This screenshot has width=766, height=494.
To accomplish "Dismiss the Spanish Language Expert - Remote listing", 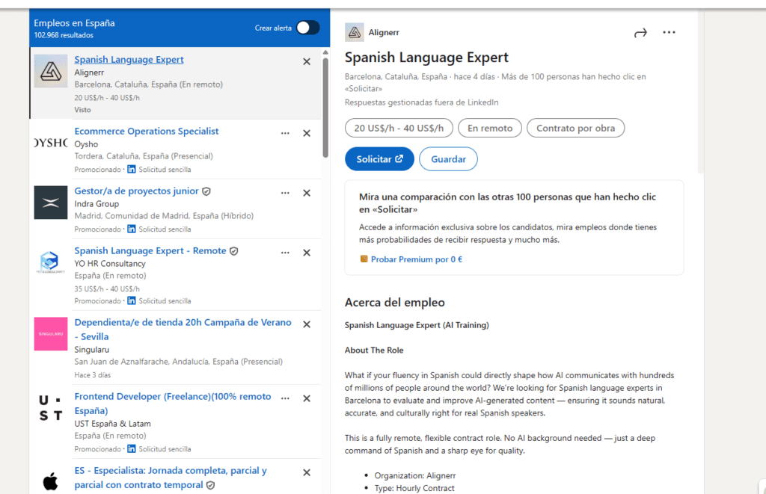I will 307,253.
